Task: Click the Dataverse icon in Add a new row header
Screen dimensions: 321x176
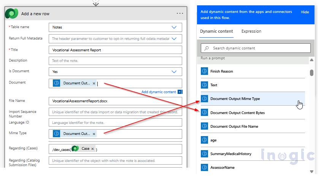Action: point(11,14)
